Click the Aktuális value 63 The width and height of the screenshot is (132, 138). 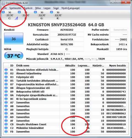tap(73, 128)
